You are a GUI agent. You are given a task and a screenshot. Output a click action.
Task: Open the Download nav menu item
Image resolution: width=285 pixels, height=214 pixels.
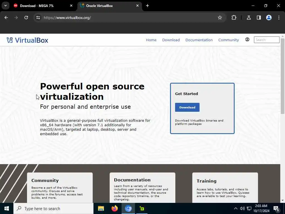pos(171,40)
